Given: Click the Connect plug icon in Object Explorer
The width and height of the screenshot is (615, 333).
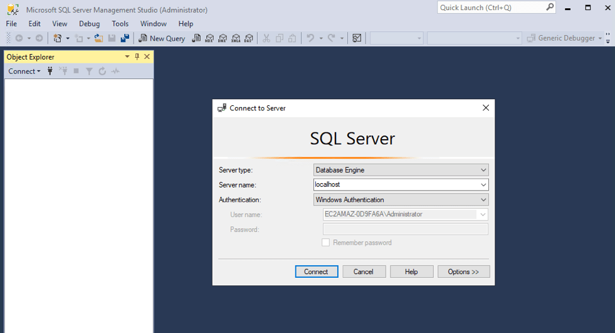Looking at the screenshot, I should click(50, 71).
